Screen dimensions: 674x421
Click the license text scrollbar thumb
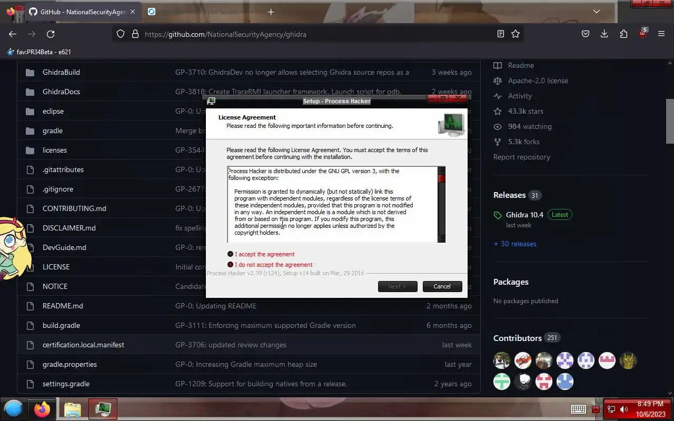pos(441,179)
